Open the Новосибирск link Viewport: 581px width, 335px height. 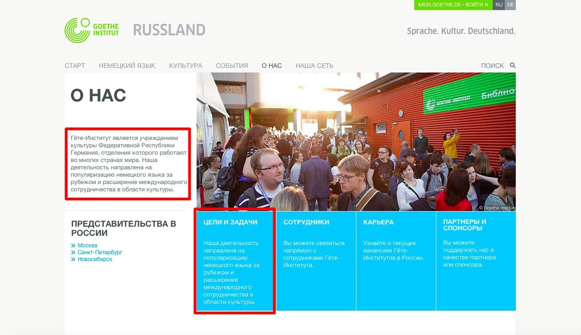pos(95,259)
